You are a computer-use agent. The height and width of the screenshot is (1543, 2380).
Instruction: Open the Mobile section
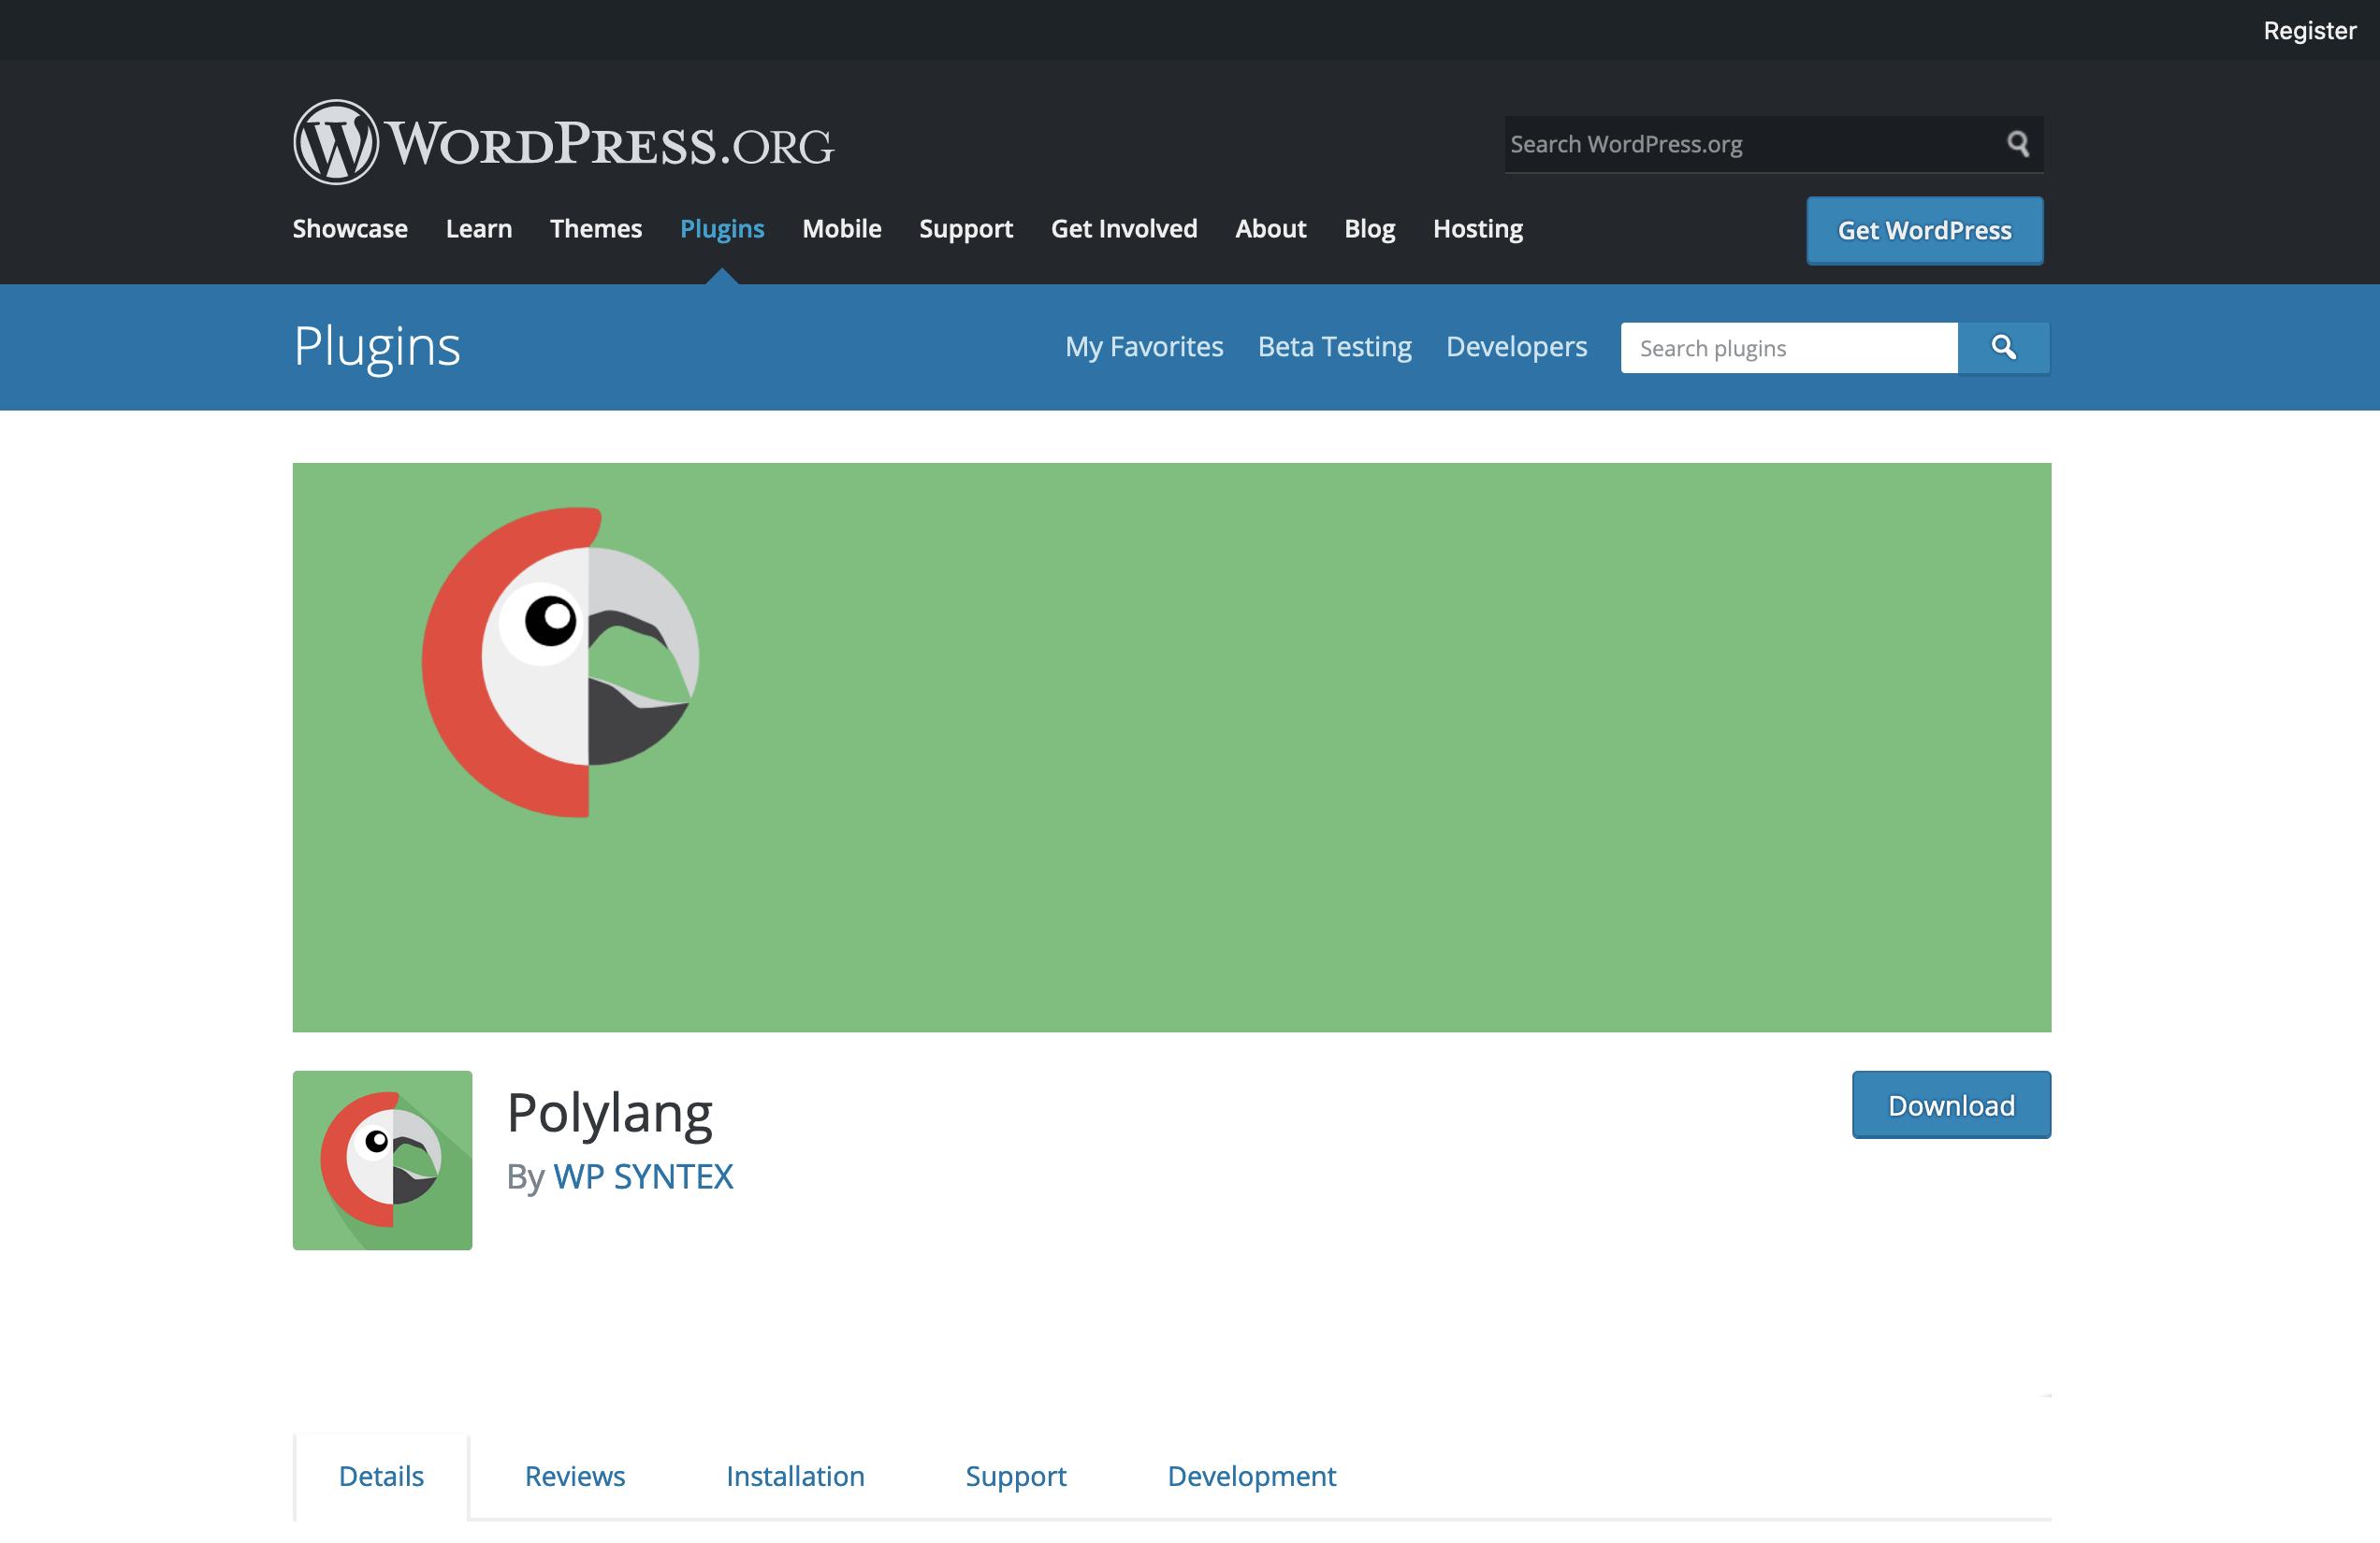click(x=841, y=229)
